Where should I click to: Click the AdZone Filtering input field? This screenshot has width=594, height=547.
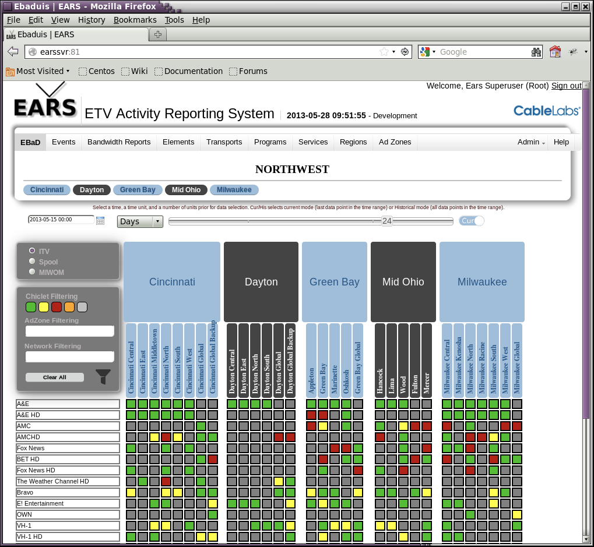(x=70, y=331)
